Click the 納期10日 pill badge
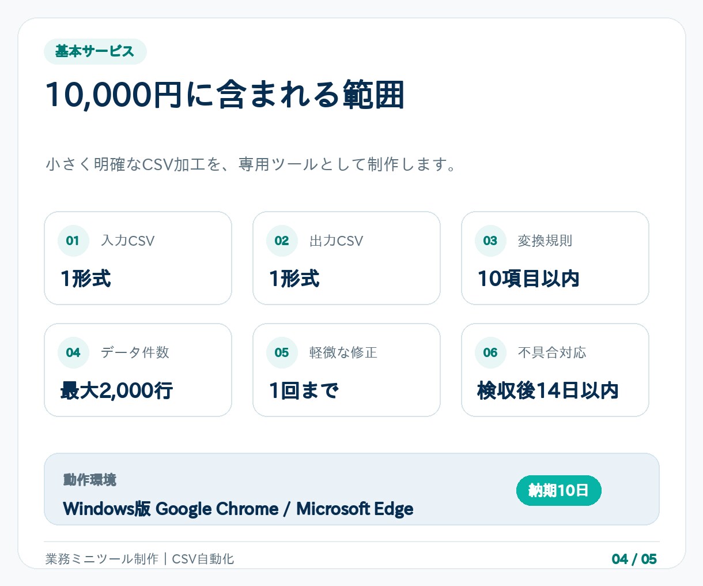This screenshot has width=703, height=586. [x=559, y=490]
